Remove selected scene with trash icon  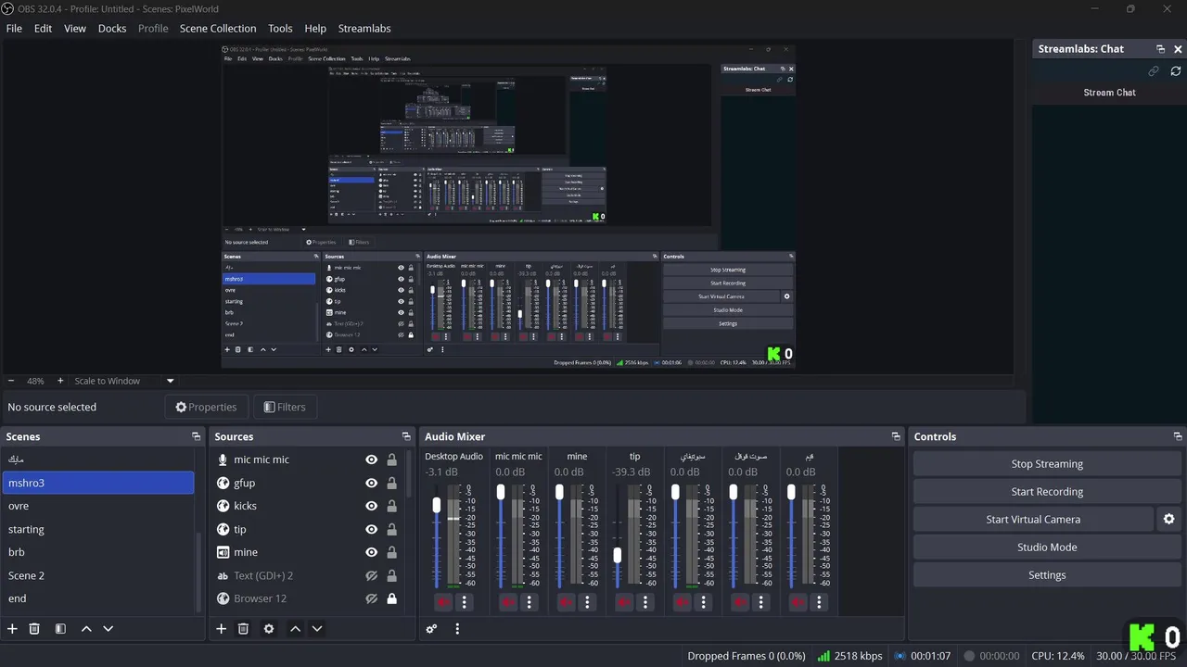(34, 629)
